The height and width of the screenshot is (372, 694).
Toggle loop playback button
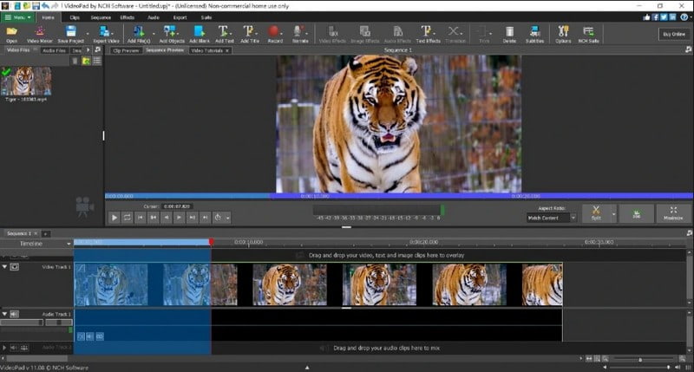click(x=127, y=217)
